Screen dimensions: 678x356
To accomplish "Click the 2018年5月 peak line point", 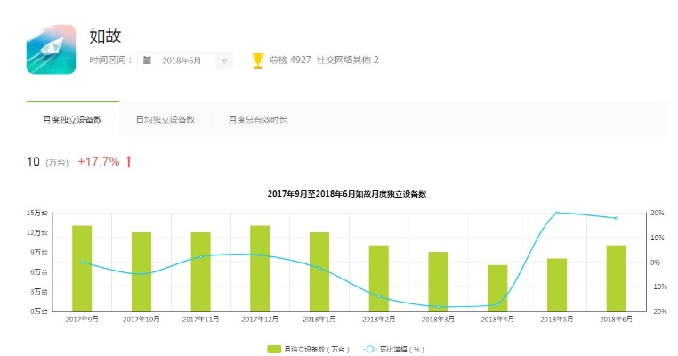I will click(557, 213).
